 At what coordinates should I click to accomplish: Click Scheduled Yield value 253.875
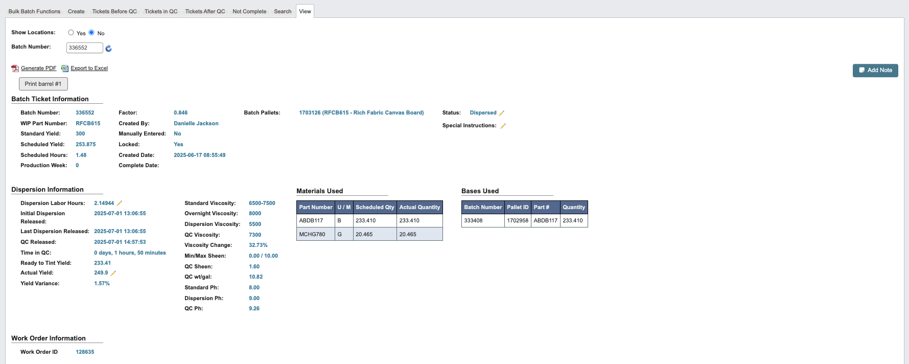[x=85, y=145]
